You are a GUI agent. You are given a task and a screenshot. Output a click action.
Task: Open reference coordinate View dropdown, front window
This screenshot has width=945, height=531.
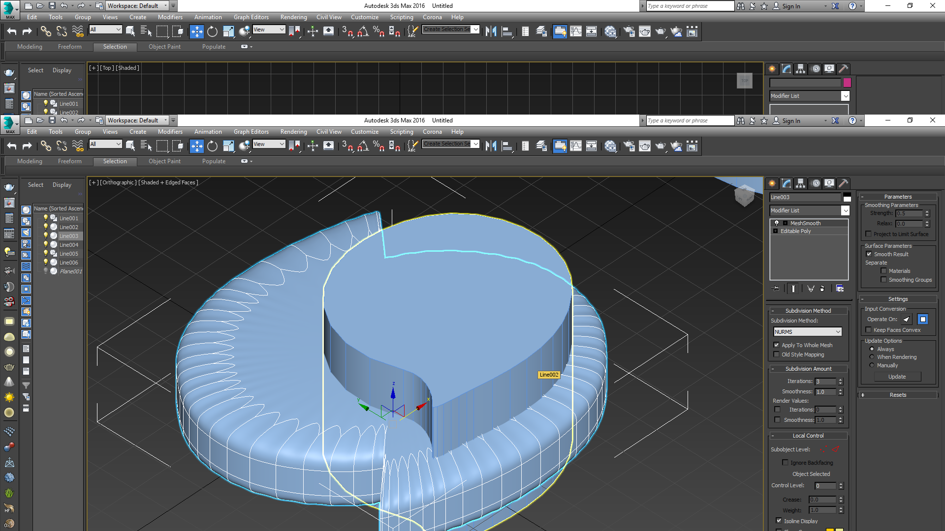269,144
